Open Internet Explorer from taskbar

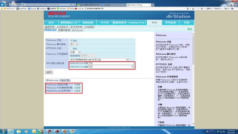tap(11, 131)
